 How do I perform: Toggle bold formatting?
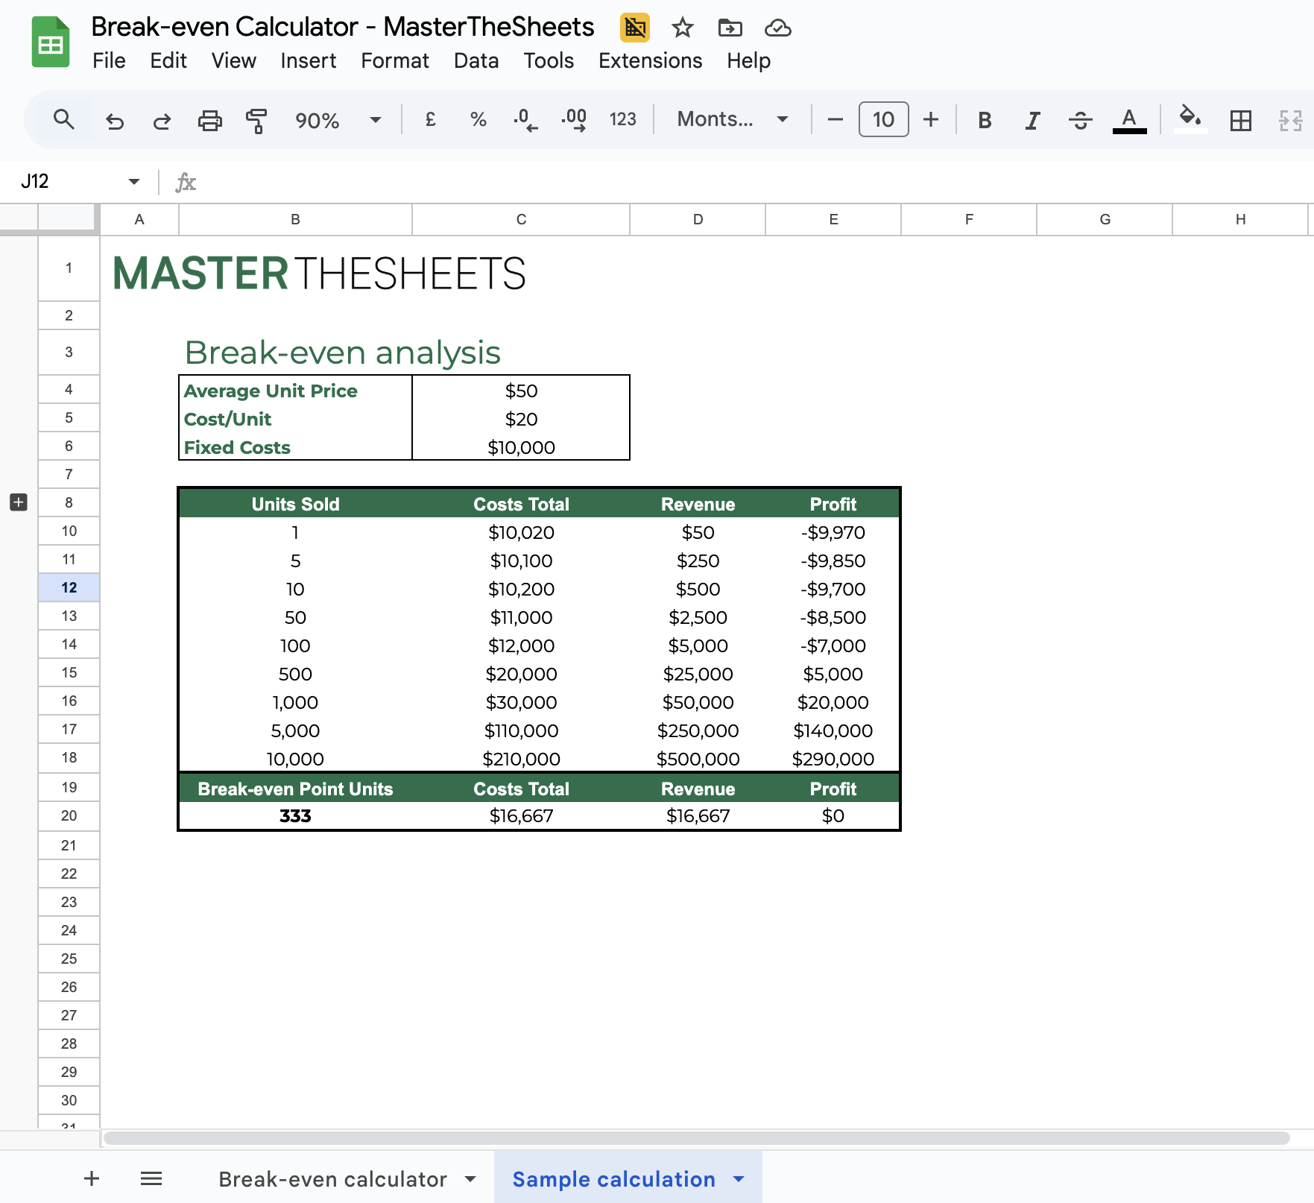[985, 120]
